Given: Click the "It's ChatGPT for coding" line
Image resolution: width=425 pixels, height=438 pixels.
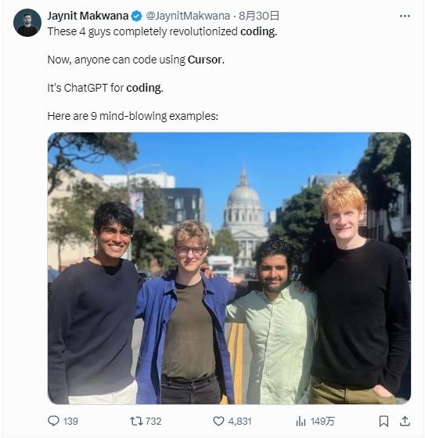Looking at the screenshot, I should [105, 88].
